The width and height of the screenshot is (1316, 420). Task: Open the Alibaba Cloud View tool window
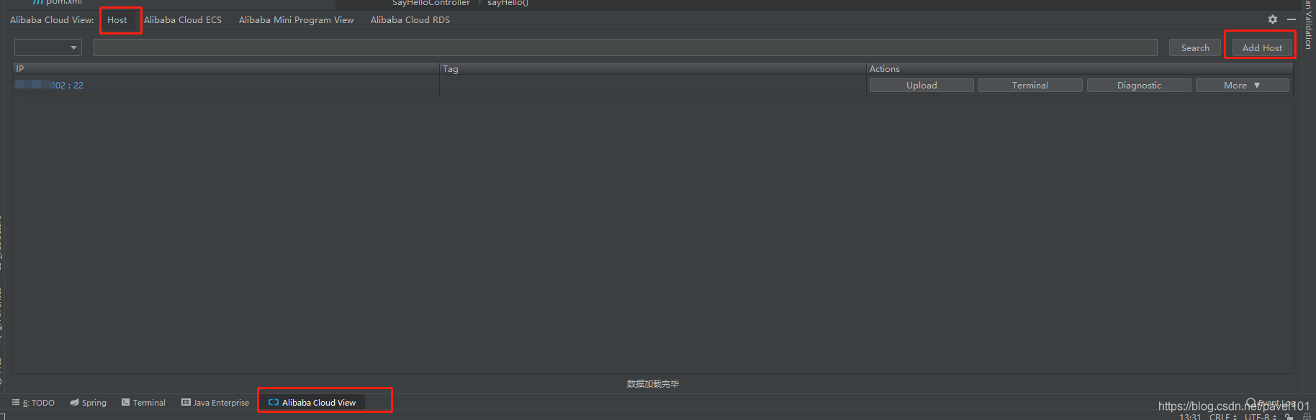(x=312, y=403)
